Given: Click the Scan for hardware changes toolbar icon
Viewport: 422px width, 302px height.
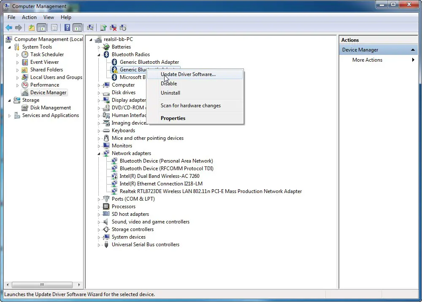Looking at the screenshot, I should click(x=90, y=27).
